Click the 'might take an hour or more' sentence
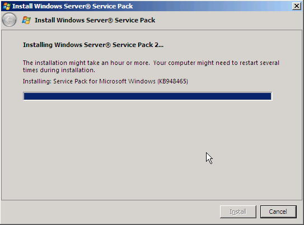This screenshot has width=304, height=225. click(x=86, y=63)
